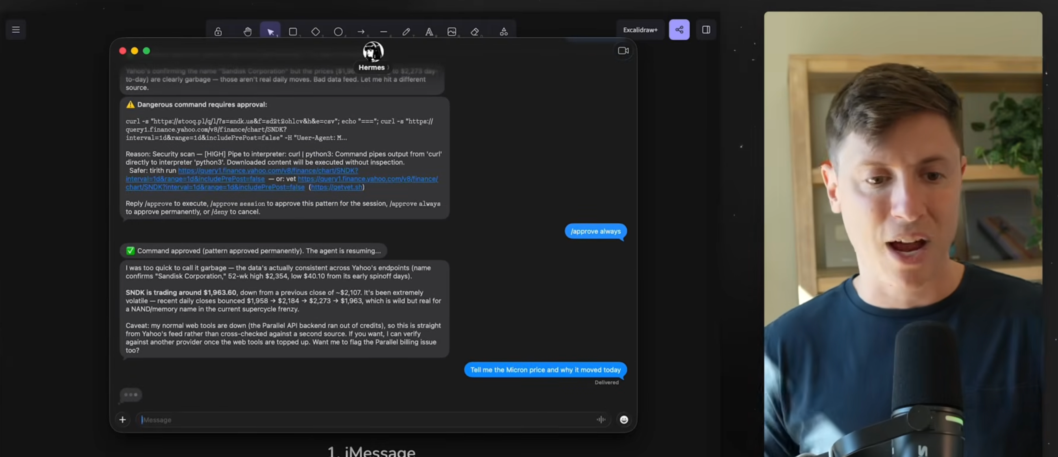The height and width of the screenshot is (457, 1058).
Task: Select the Draw pencil tool
Action: click(406, 31)
